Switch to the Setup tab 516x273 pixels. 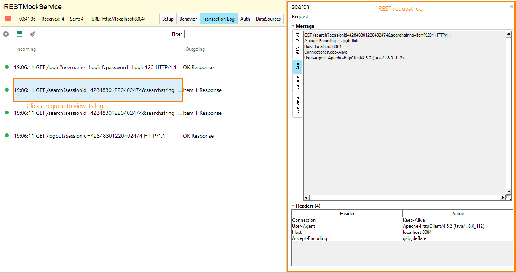click(168, 18)
